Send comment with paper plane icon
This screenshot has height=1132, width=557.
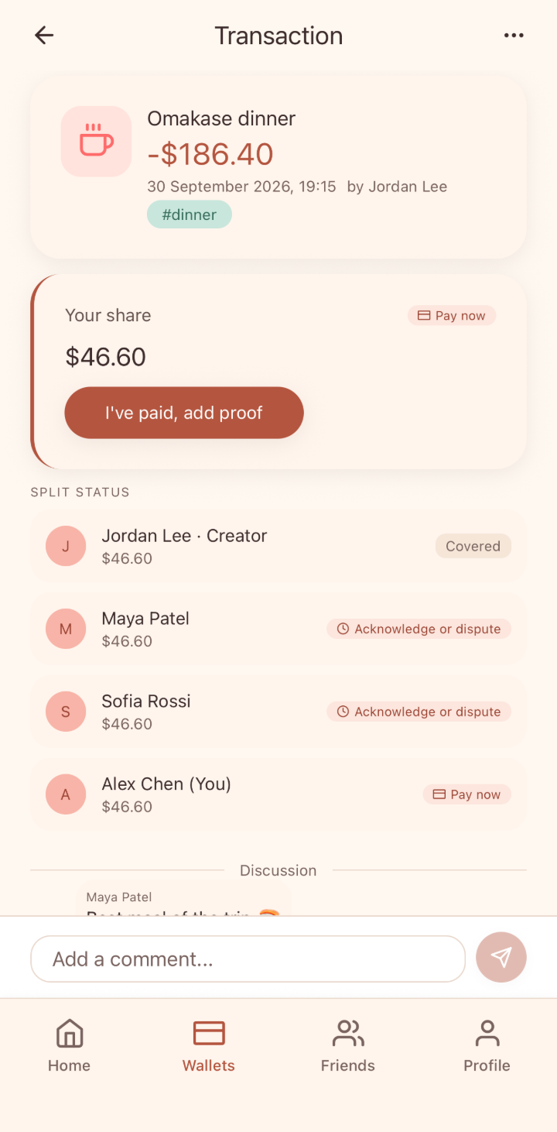[x=501, y=958]
